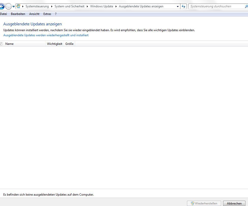248x206 pixels.
Task: Expand the chevron after Systemsteuerung
Action: pos(52,7)
